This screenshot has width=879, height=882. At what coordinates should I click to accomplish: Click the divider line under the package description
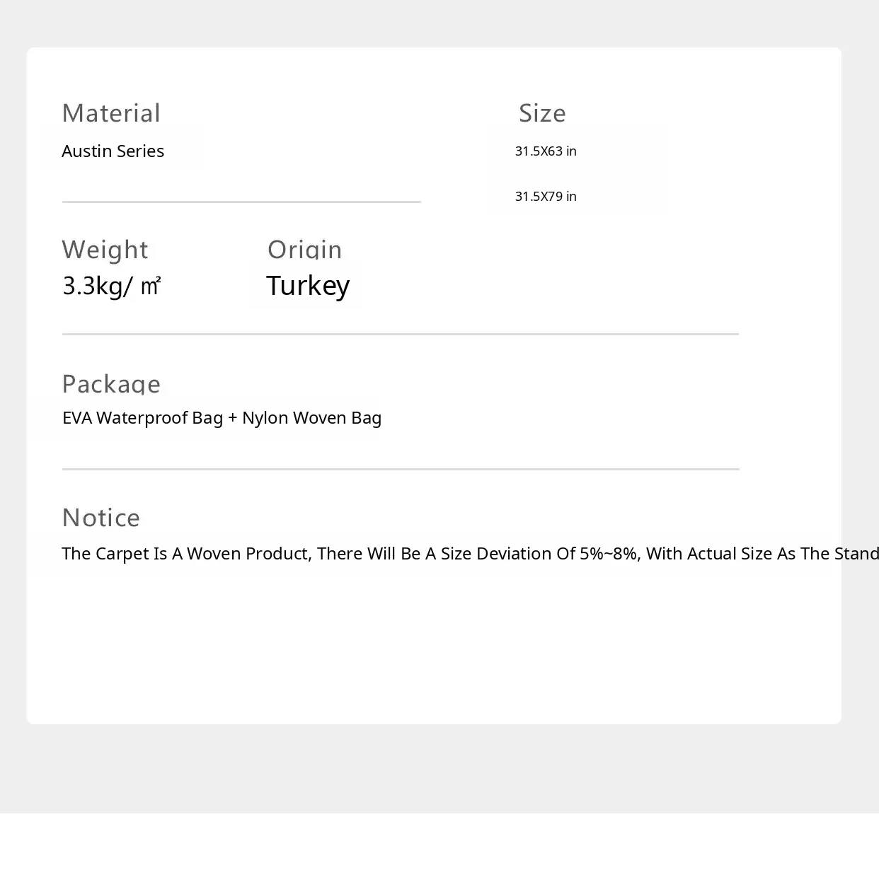[400, 470]
